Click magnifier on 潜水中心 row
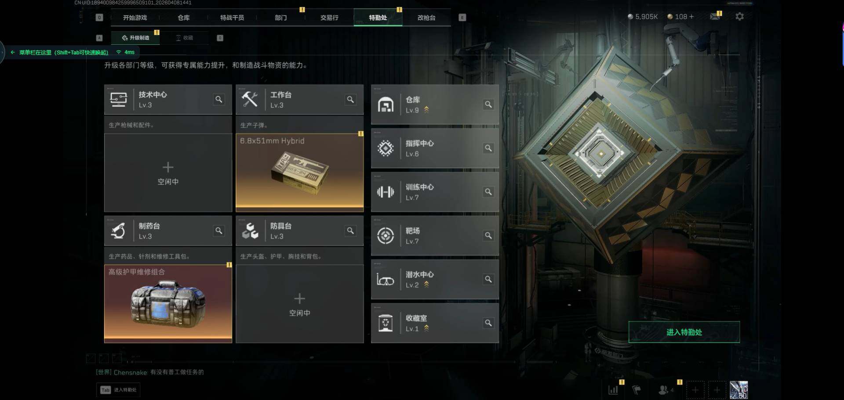844x400 pixels. 488,279
